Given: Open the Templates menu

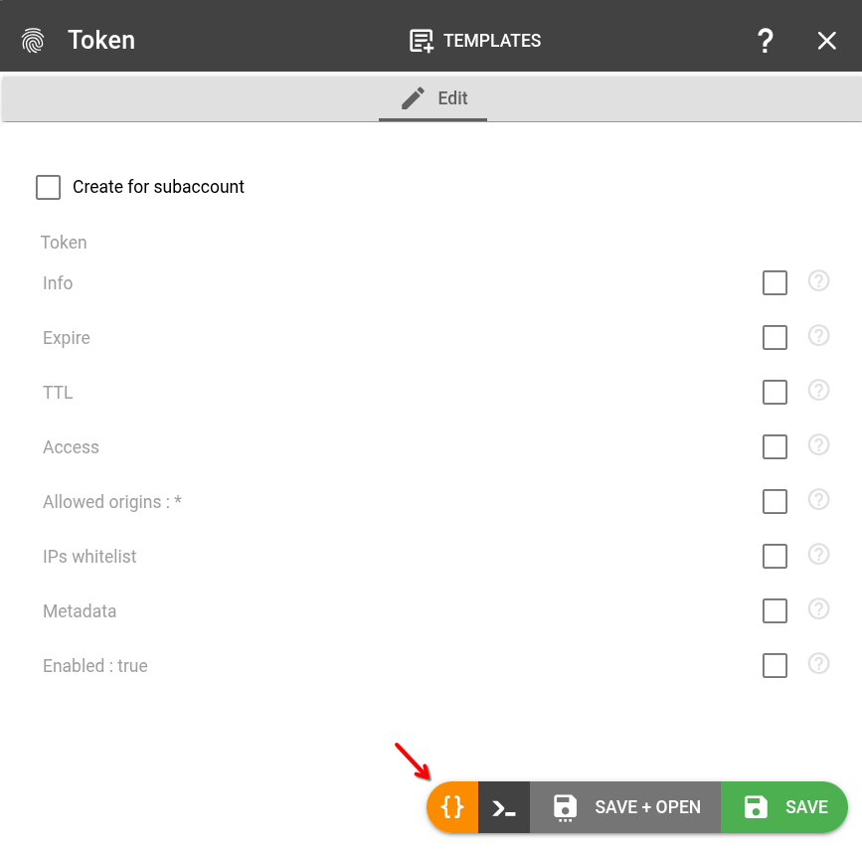Looking at the screenshot, I should pyautogui.click(x=475, y=41).
